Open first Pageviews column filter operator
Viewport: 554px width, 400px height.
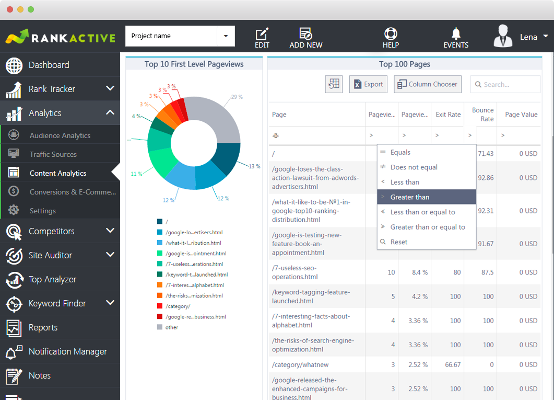coord(371,135)
